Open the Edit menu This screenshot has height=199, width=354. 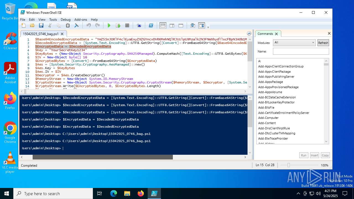click(32, 20)
